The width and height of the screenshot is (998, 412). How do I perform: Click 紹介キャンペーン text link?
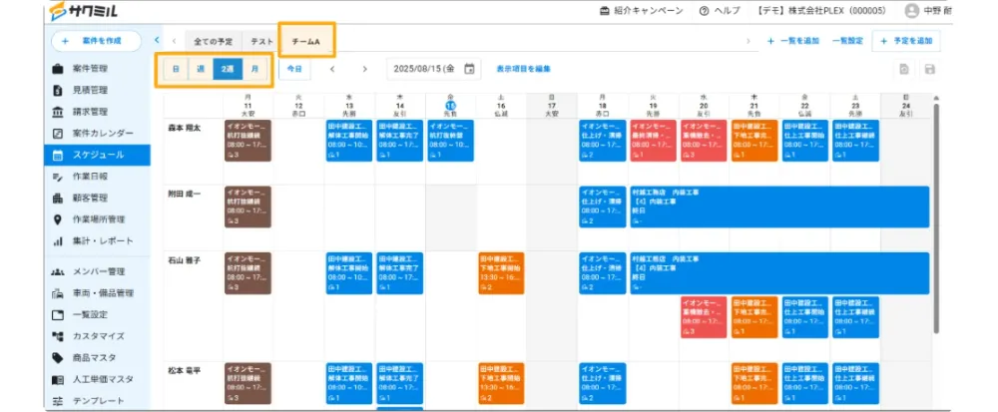click(x=649, y=11)
